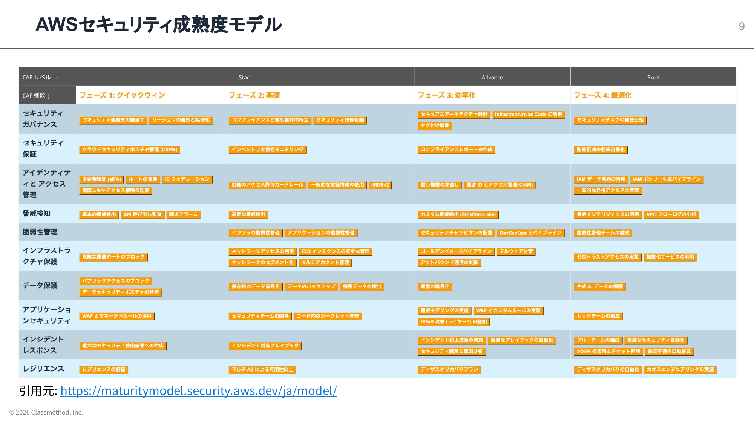Select the 'コード内のシークレット管理' tag
Screen dimensions: 754x424
(x=328, y=316)
